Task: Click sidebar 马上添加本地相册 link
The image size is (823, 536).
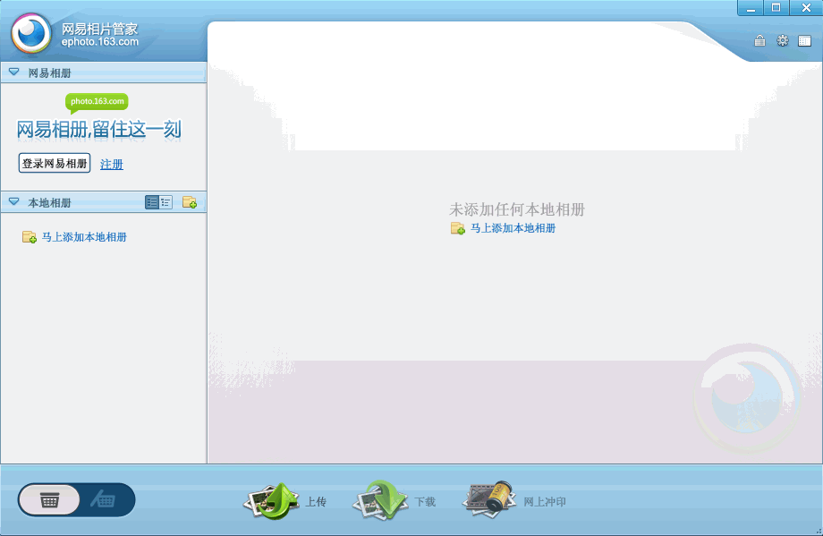Action: [x=84, y=237]
